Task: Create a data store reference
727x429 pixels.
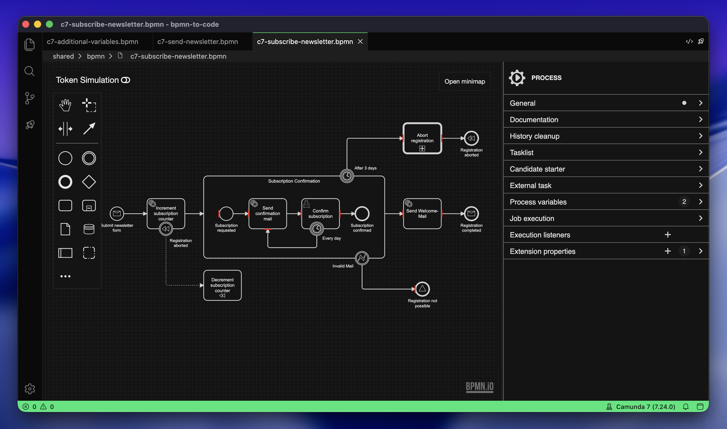Action: (89, 229)
